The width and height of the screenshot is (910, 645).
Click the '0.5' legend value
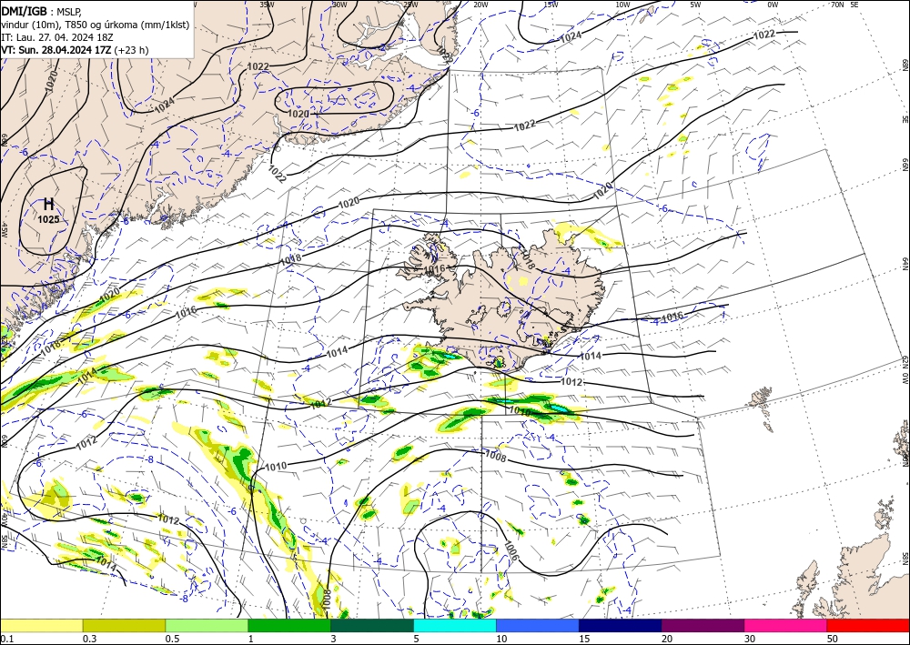click(172, 639)
